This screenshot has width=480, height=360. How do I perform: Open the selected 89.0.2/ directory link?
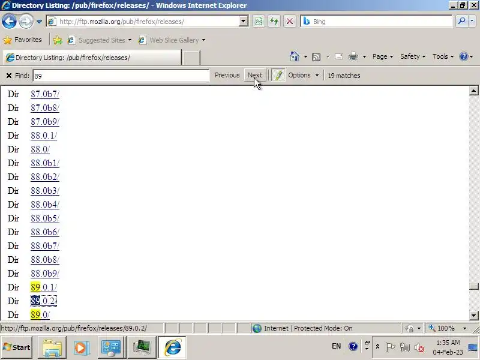(44, 301)
